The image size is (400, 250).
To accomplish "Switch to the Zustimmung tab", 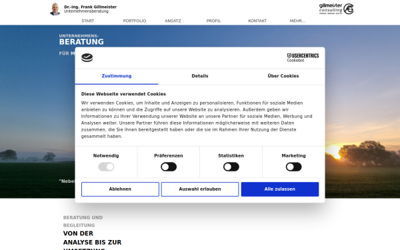I will click(x=117, y=76).
